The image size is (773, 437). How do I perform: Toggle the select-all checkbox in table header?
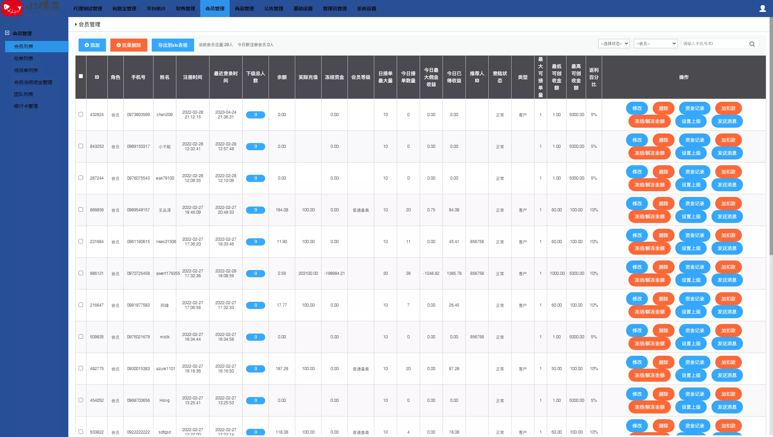tap(81, 76)
